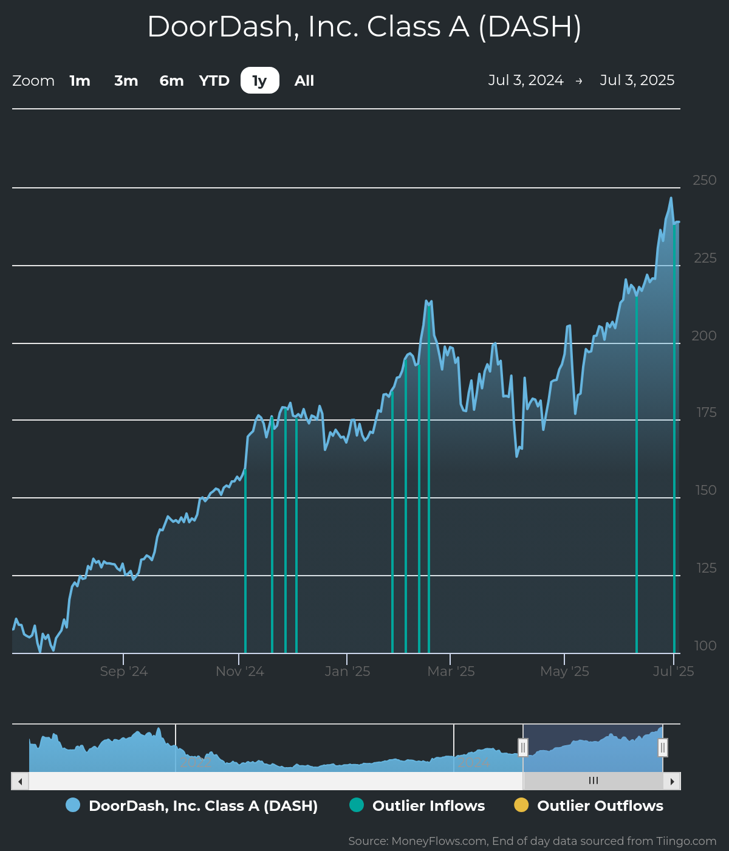Click the Outlier Outflows legend label
Screen dimensions: 729x851
coord(600,806)
